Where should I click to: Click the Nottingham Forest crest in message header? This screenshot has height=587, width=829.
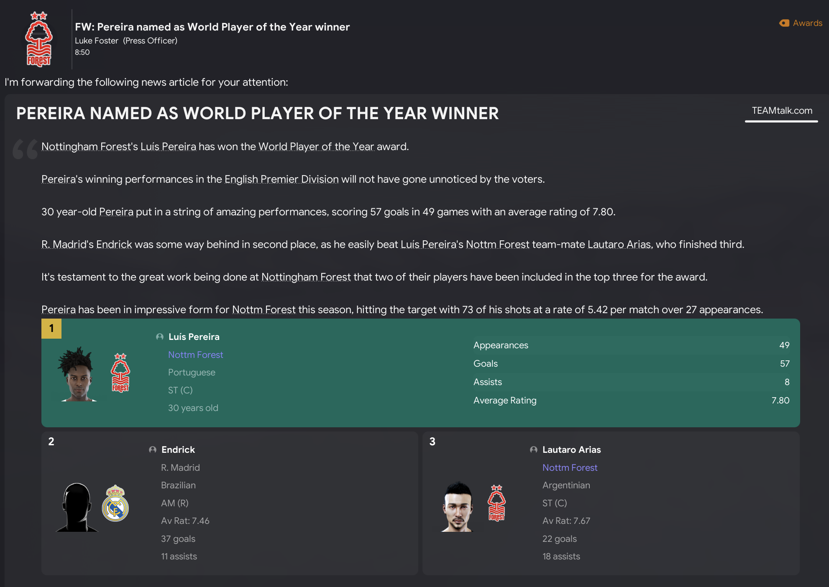(x=39, y=39)
